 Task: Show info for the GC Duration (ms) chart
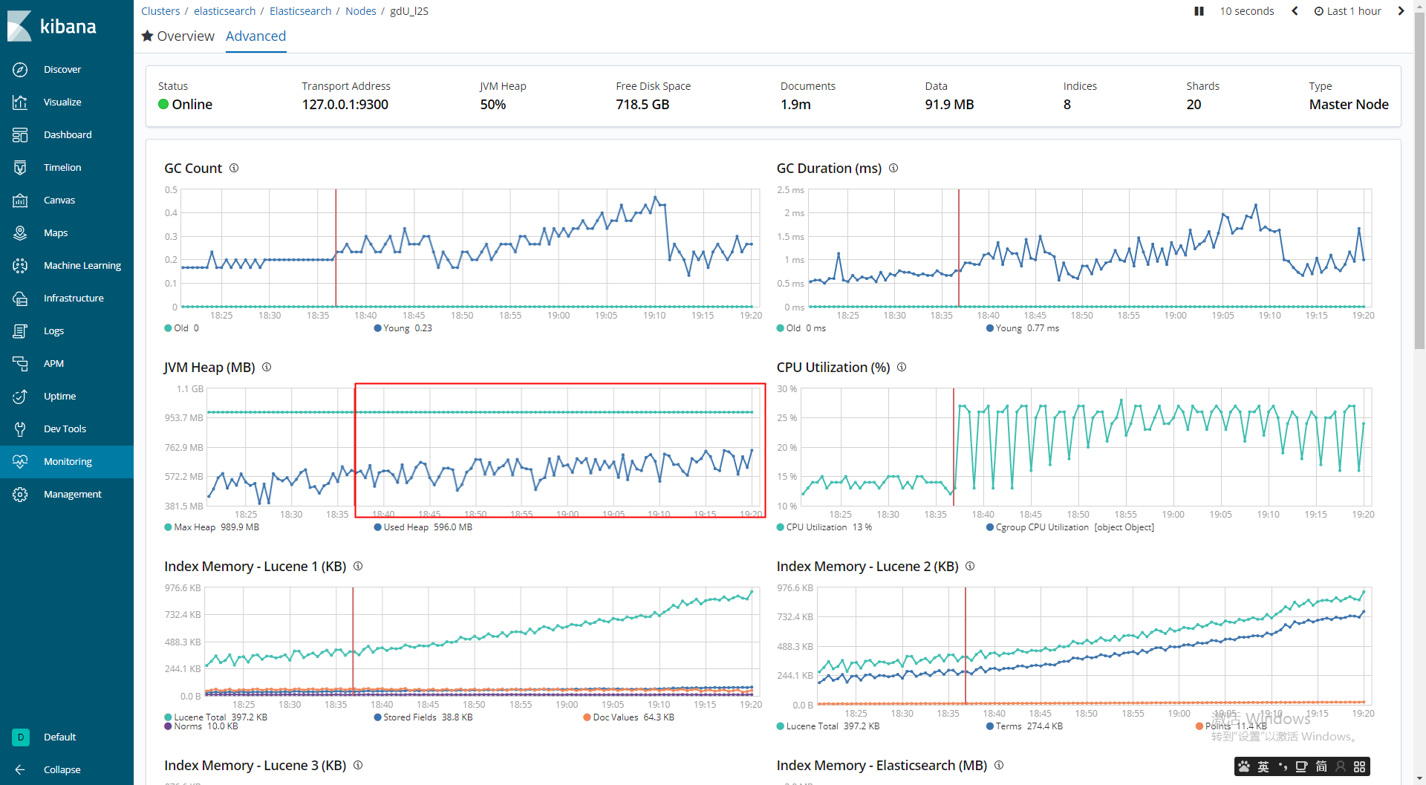point(893,168)
